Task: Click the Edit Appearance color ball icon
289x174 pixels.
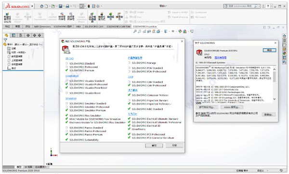Action: [180, 31]
